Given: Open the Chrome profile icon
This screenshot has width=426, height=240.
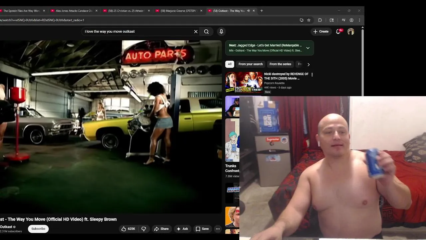Looking at the screenshot, I should (351, 20).
